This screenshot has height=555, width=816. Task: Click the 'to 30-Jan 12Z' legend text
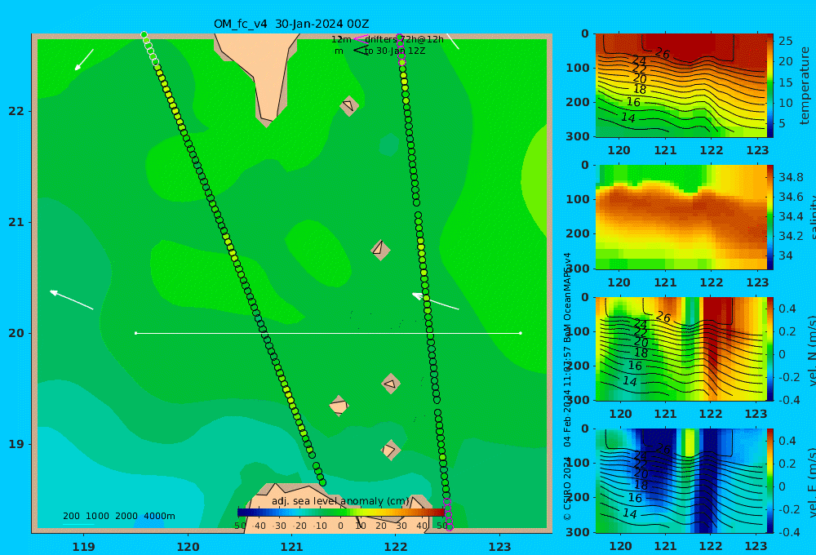tap(395, 51)
